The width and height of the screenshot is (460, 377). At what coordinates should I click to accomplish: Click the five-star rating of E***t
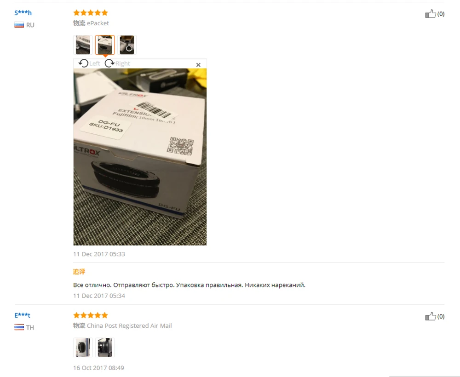pyautogui.click(x=91, y=315)
